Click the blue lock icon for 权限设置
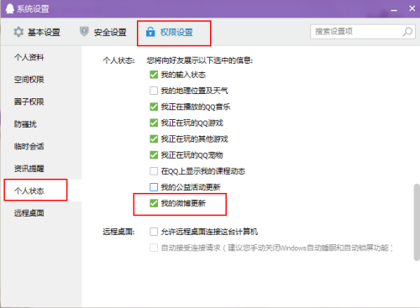 click(150, 32)
